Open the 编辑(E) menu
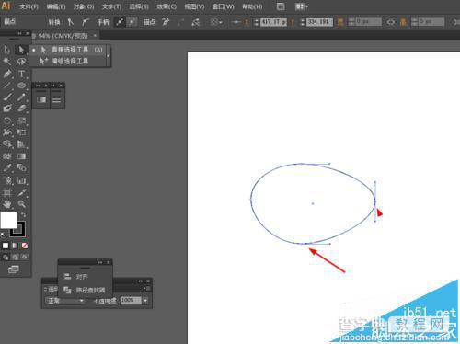 pos(56,6)
